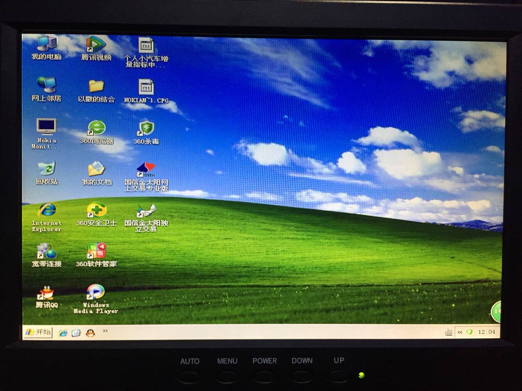522x391 pixels.
Task: Launch the 360安全卫士 shortcut
Action: pos(96,214)
